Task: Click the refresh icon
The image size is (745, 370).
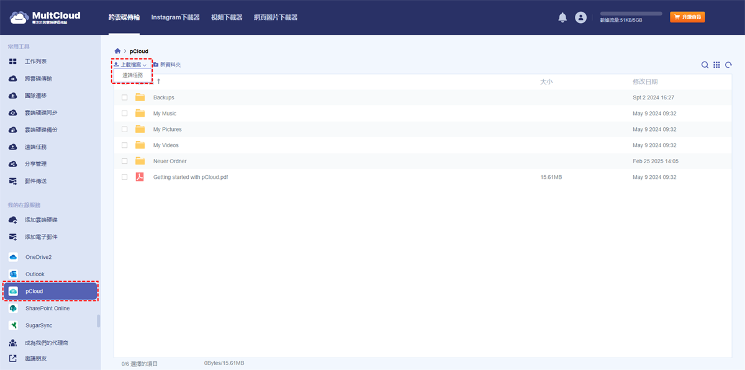Action: pos(728,65)
